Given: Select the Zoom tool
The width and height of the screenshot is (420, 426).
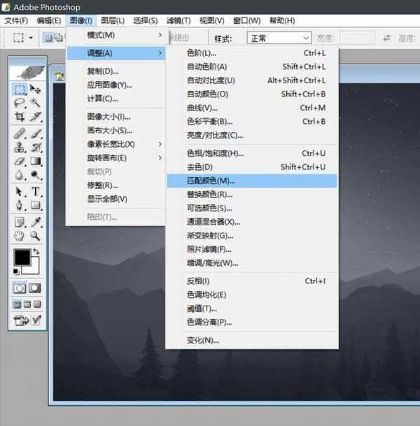Looking at the screenshot, I should click(35, 236).
